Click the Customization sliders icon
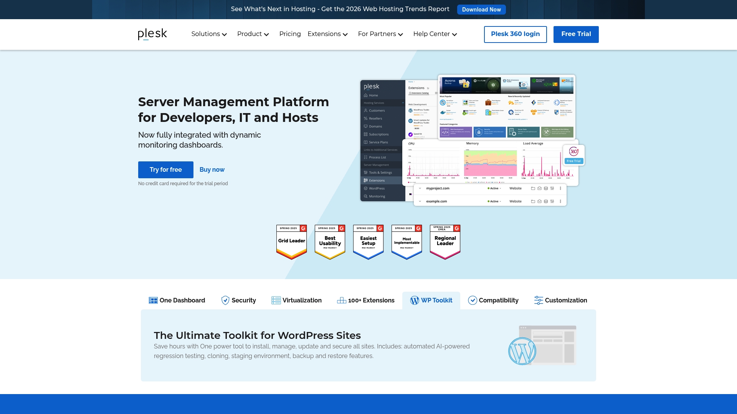The width and height of the screenshot is (737, 414). [539, 300]
